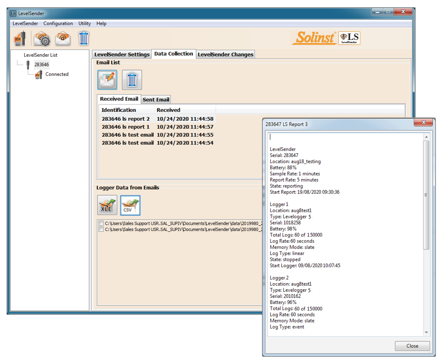Click the USB LevelSender connect icon in toolbar
Viewport: 441px width, 361px height.
pyautogui.click(x=20, y=39)
